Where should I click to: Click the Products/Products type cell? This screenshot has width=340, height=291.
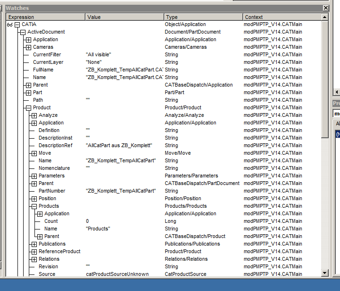pyautogui.click(x=186, y=206)
